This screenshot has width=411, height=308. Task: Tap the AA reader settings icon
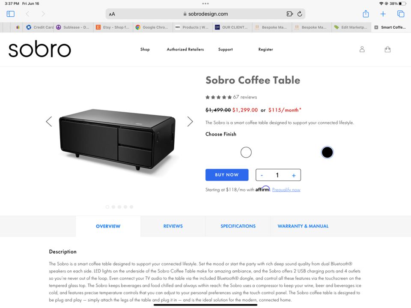pos(112,14)
